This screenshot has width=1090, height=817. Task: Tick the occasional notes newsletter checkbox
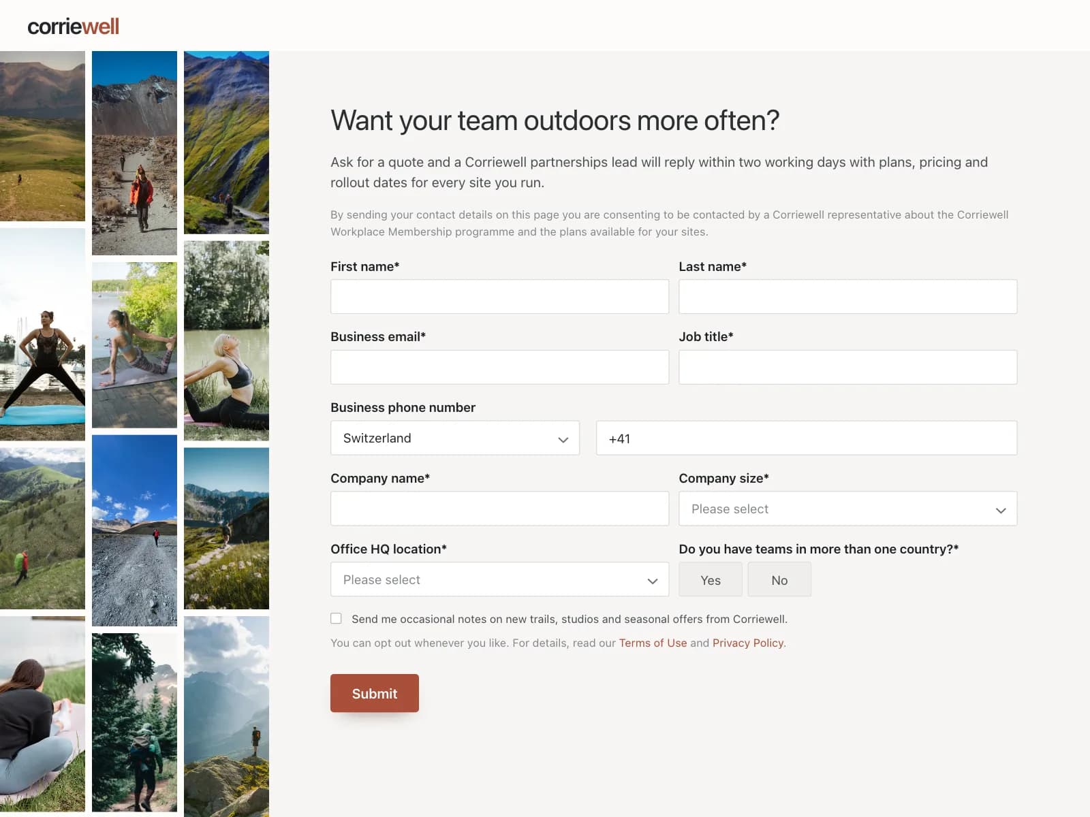(x=336, y=618)
